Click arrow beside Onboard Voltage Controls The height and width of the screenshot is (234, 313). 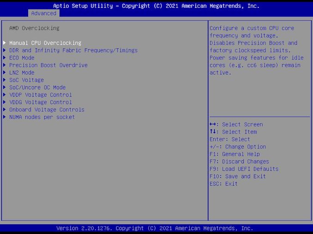[x=5, y=109]
